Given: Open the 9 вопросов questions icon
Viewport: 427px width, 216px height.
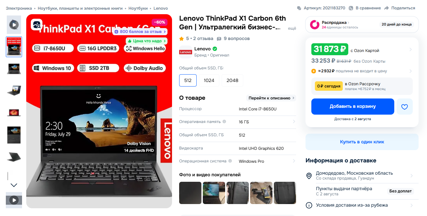Looking at the screenshot, I should (x=219, y=39).
